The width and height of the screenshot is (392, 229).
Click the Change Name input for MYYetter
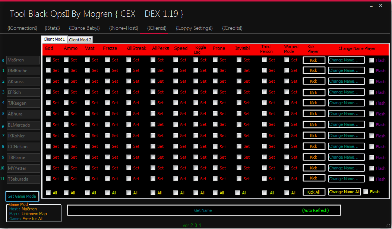click(346, 168)
